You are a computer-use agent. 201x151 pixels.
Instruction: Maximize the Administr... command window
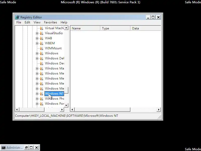[31, 148]
